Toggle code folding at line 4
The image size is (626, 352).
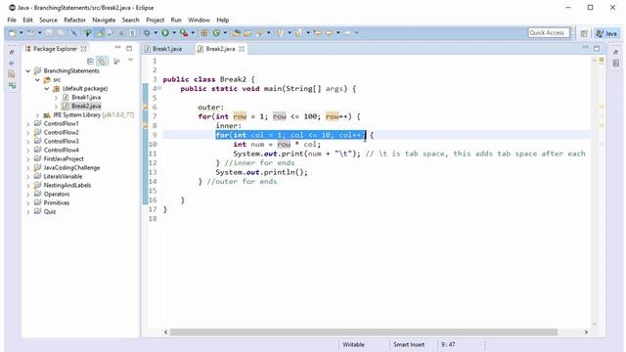pos(159,88)
